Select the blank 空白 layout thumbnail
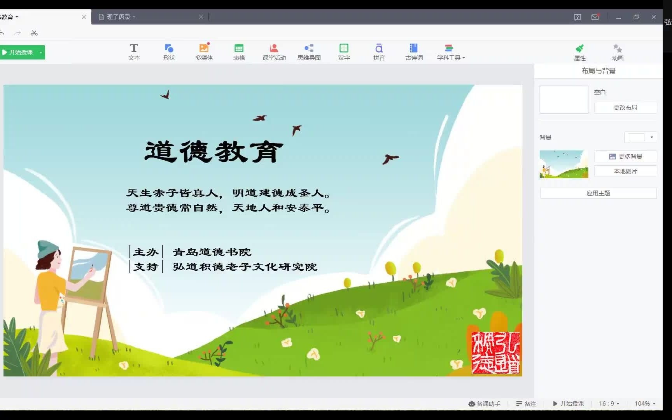Screen dimensions: 672x420 (564, 100)
